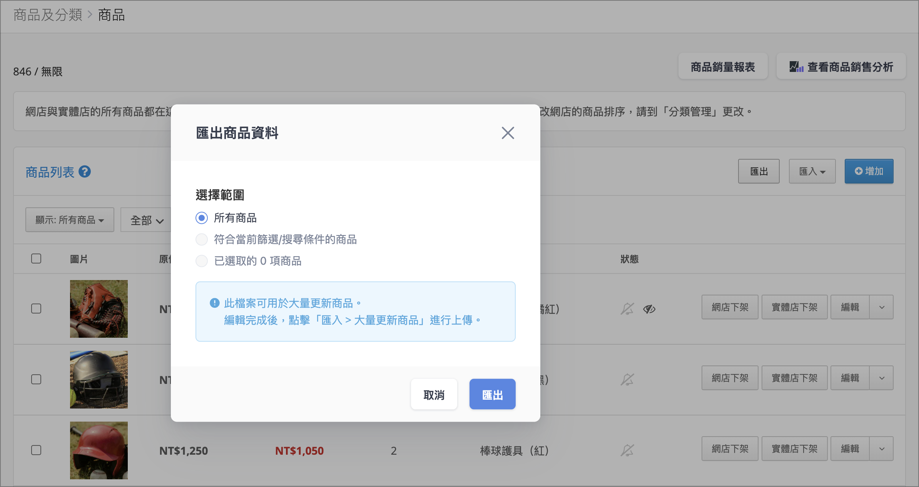
Task: Click price NT$1,250 in red helmet row
Action: click(x=184, y=450)
